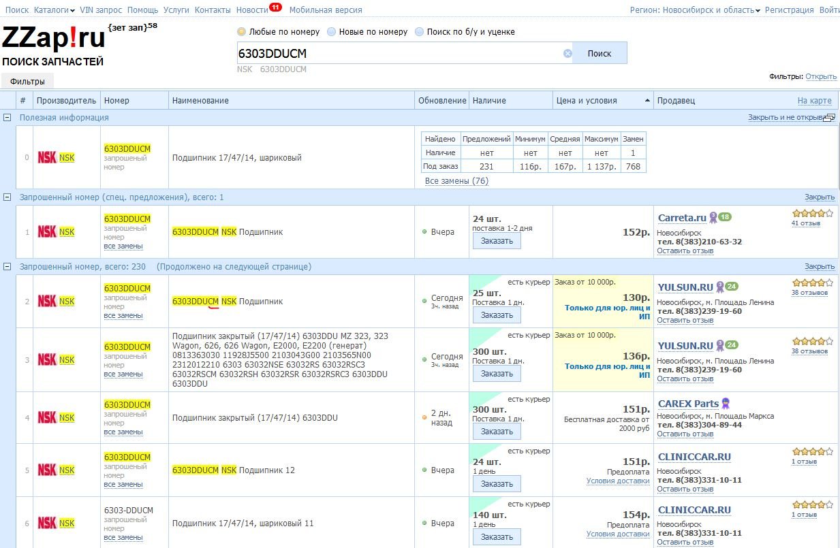Viewport: 840px width, 548px height.
Task: Open the Регистрация link
Action: (x=790, y=10)
